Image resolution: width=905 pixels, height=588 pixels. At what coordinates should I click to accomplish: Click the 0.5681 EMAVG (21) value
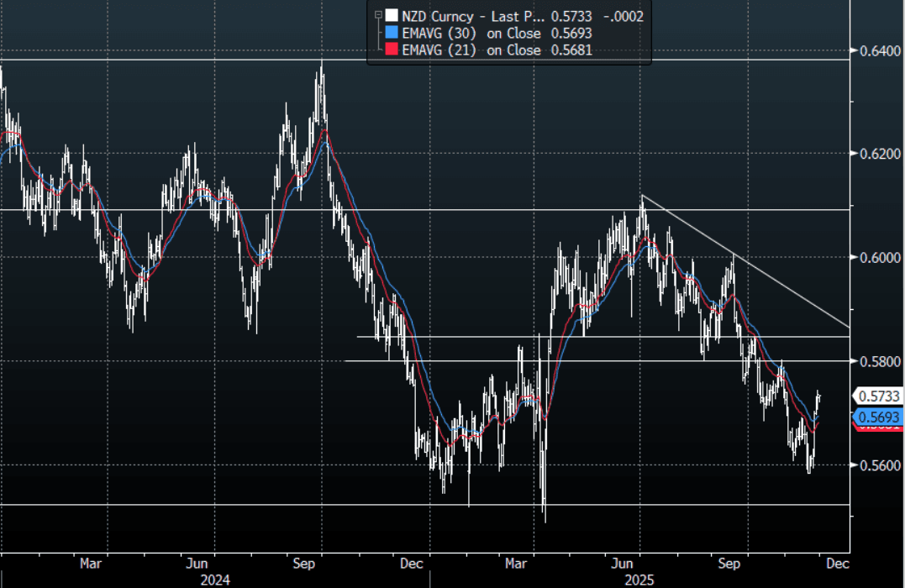pos(571,50)
